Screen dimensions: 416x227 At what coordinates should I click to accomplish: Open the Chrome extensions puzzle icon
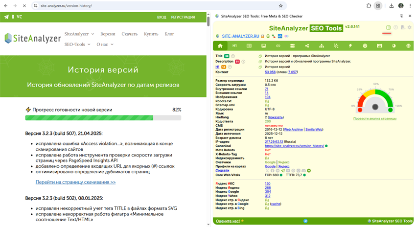pyautogui.click(x=369, y=5)
